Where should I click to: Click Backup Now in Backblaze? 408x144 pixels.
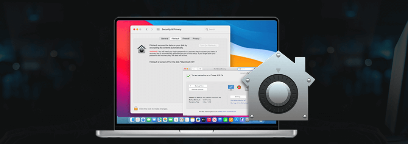coord(198,86)
